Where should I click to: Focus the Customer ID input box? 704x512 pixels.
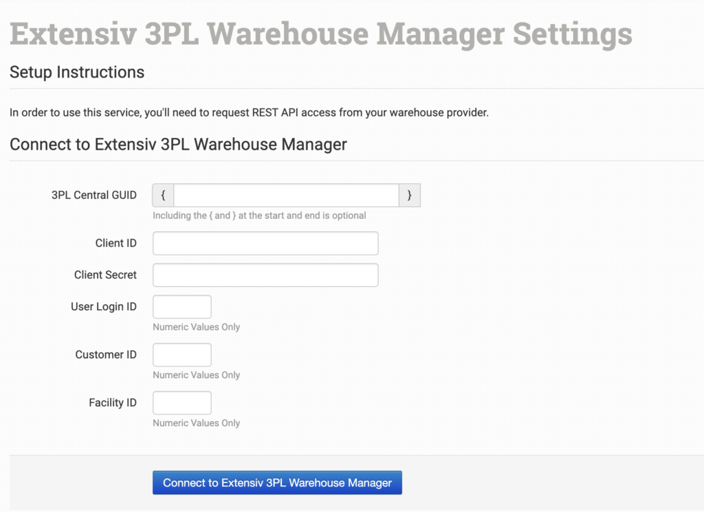tap(181, 355)
